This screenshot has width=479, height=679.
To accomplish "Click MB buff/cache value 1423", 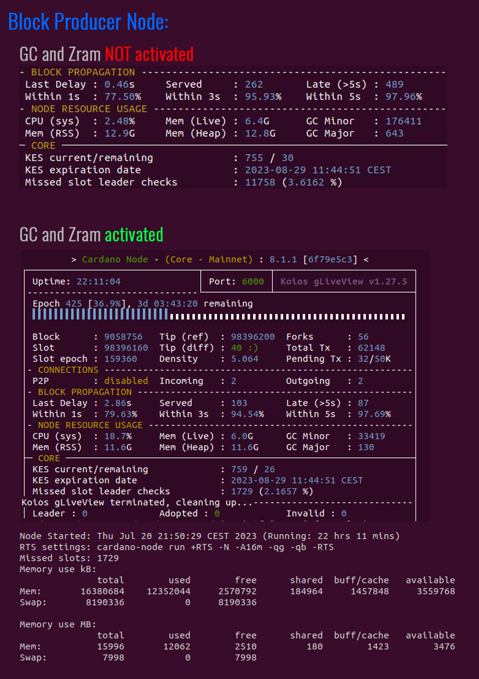I will point(378,647).
